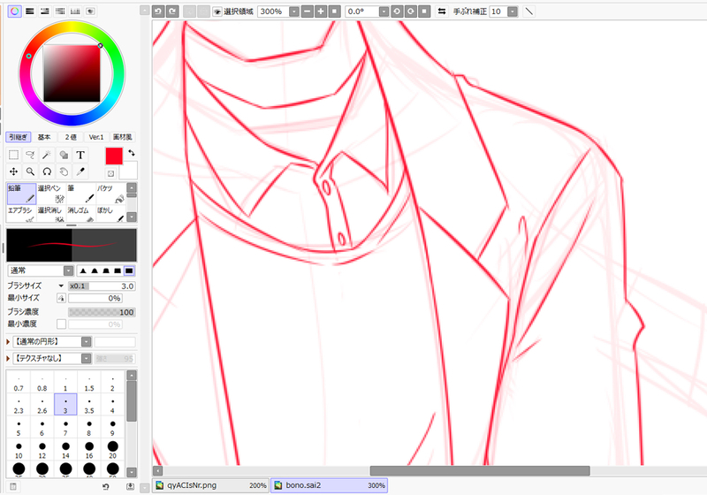Switch to the qyACIsNr.png document tab
Viewport: 707px width, 495px height.
[211, 485]
